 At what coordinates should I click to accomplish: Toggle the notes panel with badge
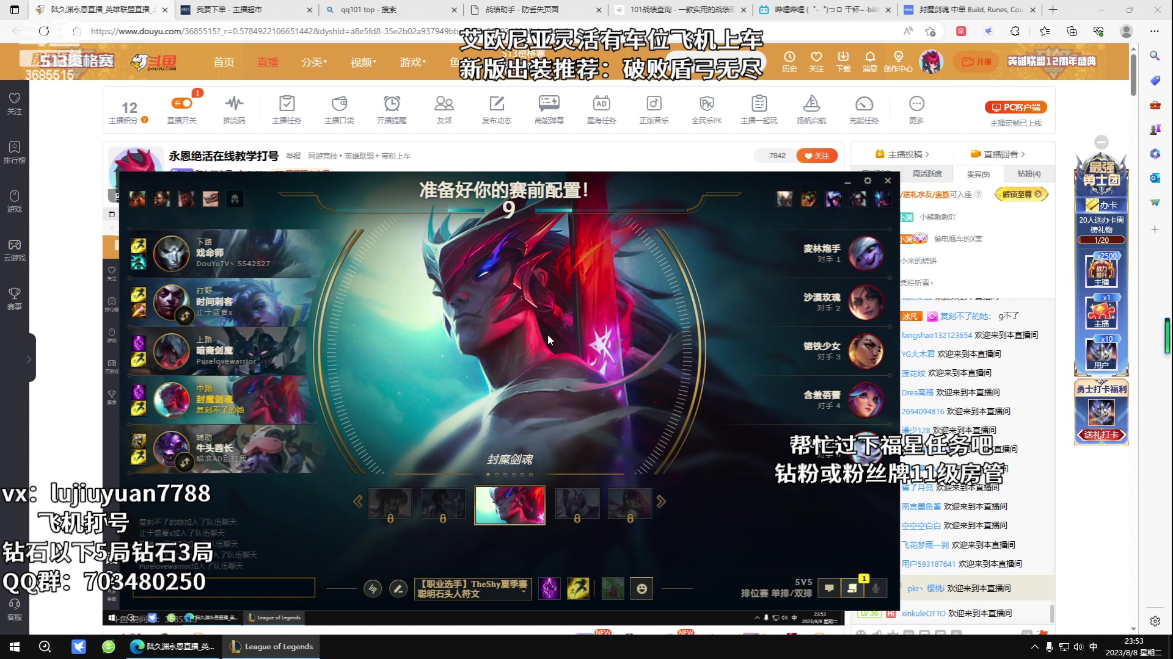tap(852, 588)
